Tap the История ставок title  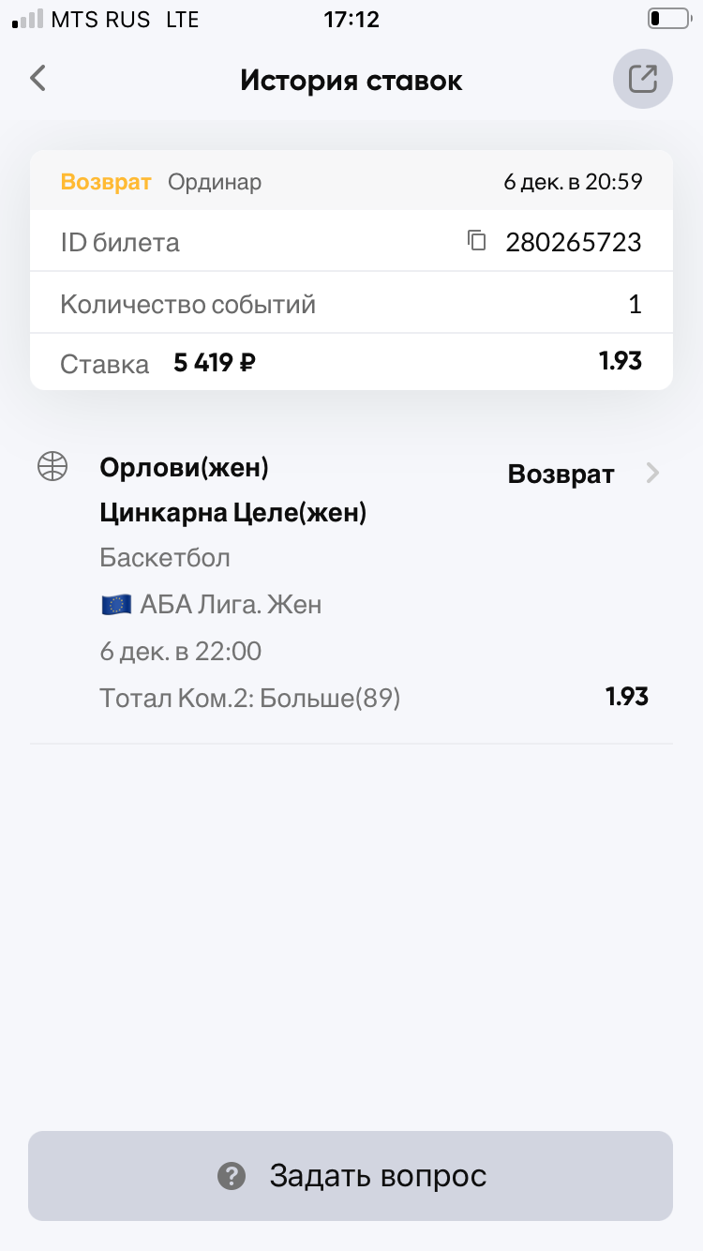[351, 80]
